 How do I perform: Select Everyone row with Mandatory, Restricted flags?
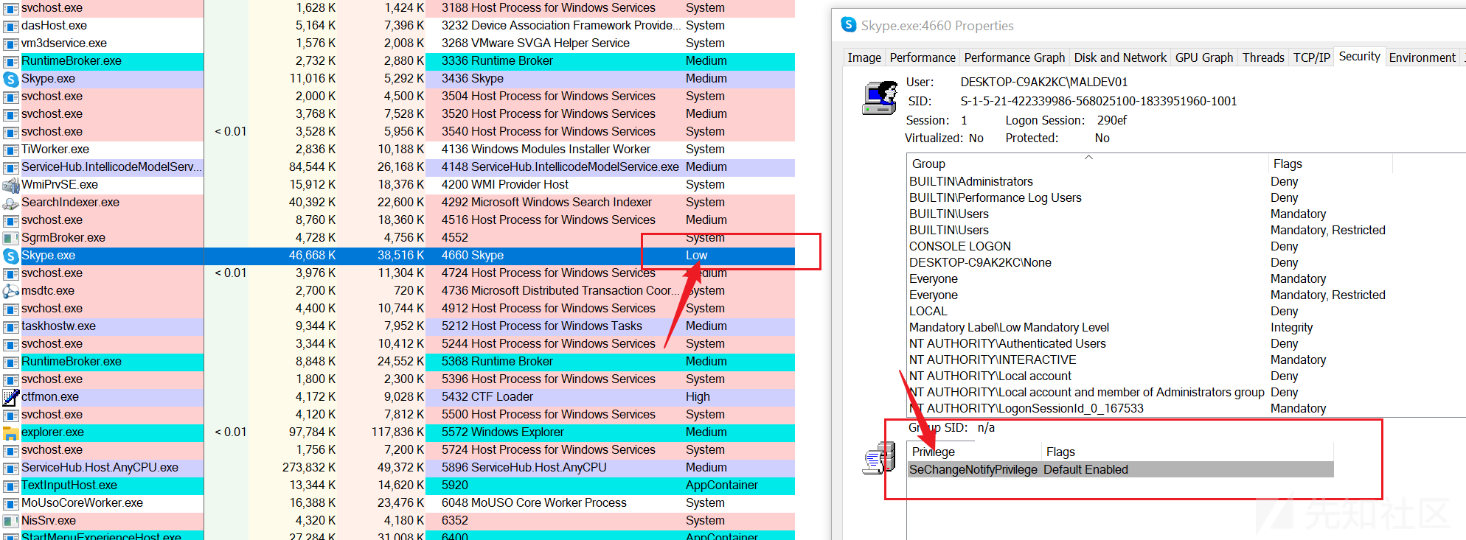click(x=1147, y=295)
